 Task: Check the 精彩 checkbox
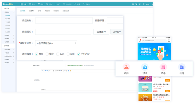click(x=47, y=54)
